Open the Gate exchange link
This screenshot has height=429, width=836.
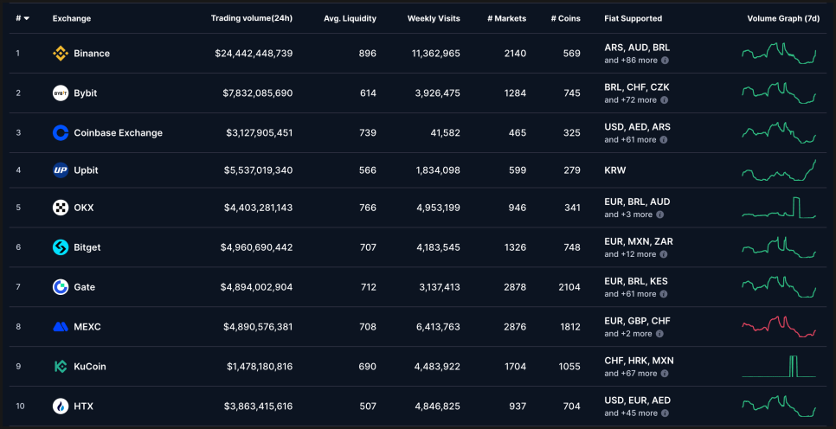click(84, 287)
